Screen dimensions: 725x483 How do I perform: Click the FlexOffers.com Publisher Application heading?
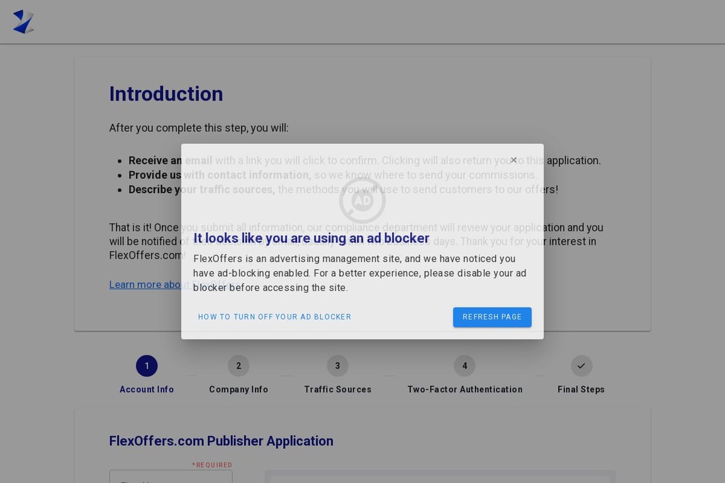(x=221, y=441)
